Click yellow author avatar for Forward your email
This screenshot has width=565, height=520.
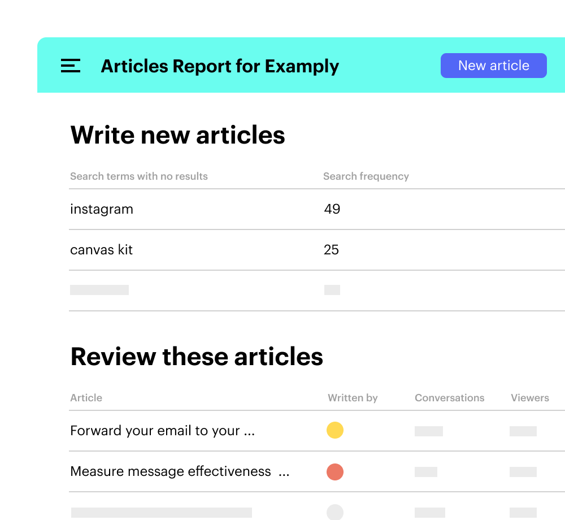click(x=334, y=430)
